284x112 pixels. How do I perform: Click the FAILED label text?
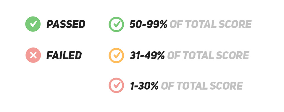64,55
